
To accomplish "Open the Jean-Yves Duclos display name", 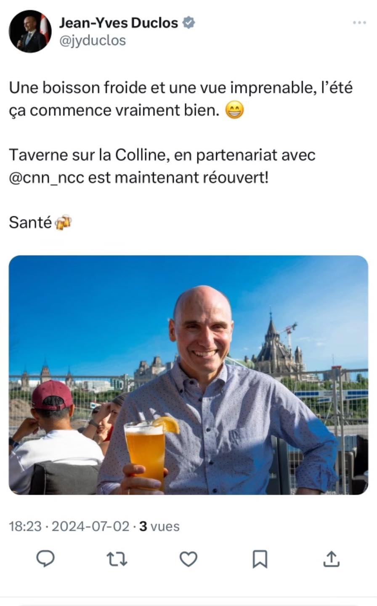I will [x=119, y=23].
